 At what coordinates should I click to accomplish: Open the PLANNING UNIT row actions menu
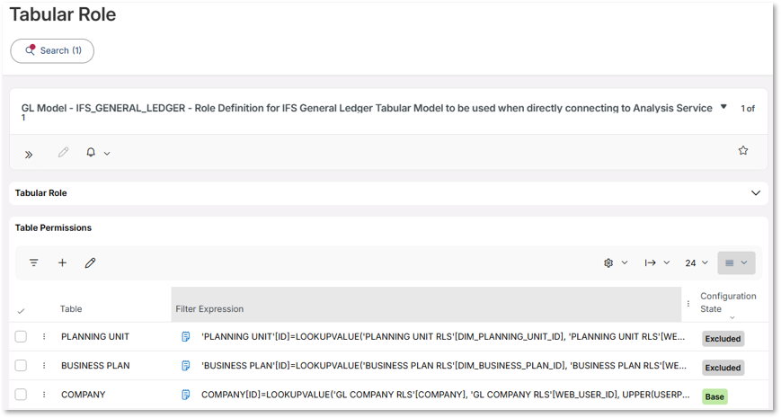(44, 337)
